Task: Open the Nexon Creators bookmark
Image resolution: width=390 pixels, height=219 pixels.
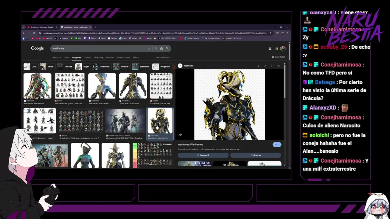Action: (x=191, y=38)
